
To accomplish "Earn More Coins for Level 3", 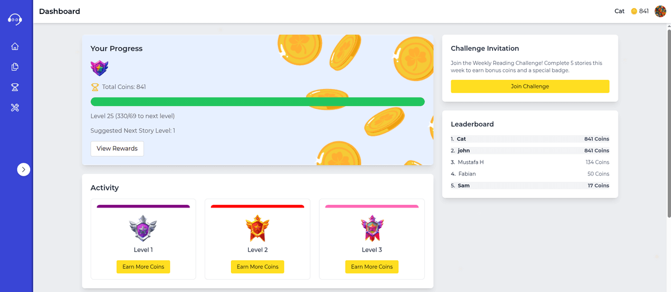I will (372, 267).
